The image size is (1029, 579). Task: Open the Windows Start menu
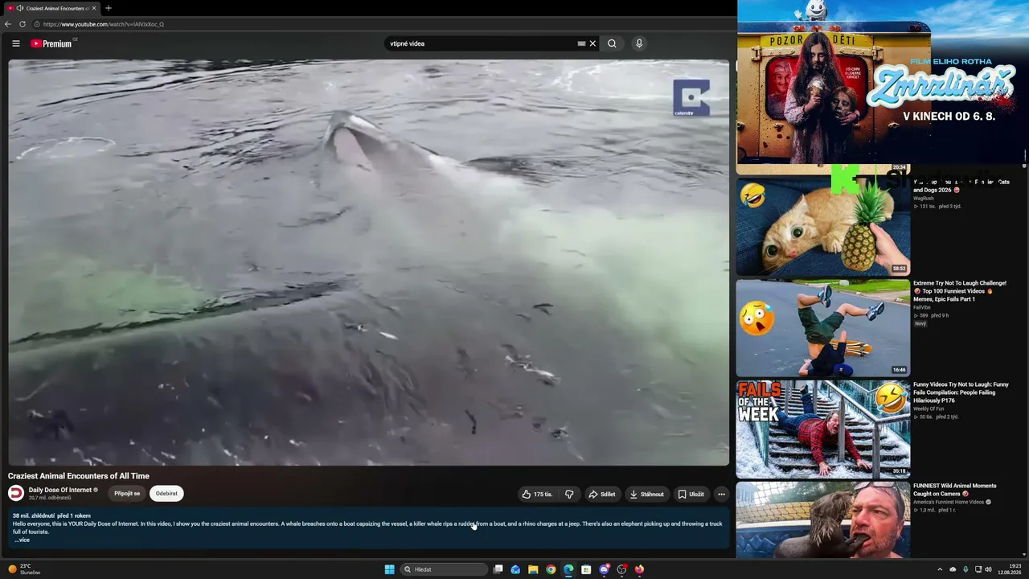click(x=389, y=569)
